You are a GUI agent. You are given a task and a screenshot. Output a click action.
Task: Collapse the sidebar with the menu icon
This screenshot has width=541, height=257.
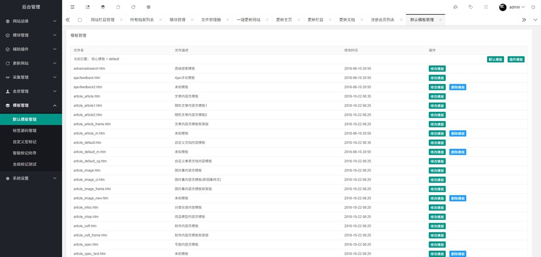[72, 7]
